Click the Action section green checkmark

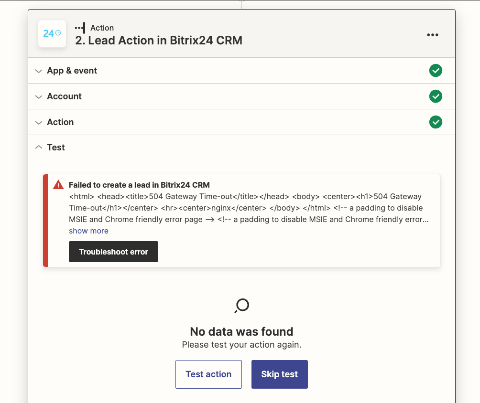point(436,122)
